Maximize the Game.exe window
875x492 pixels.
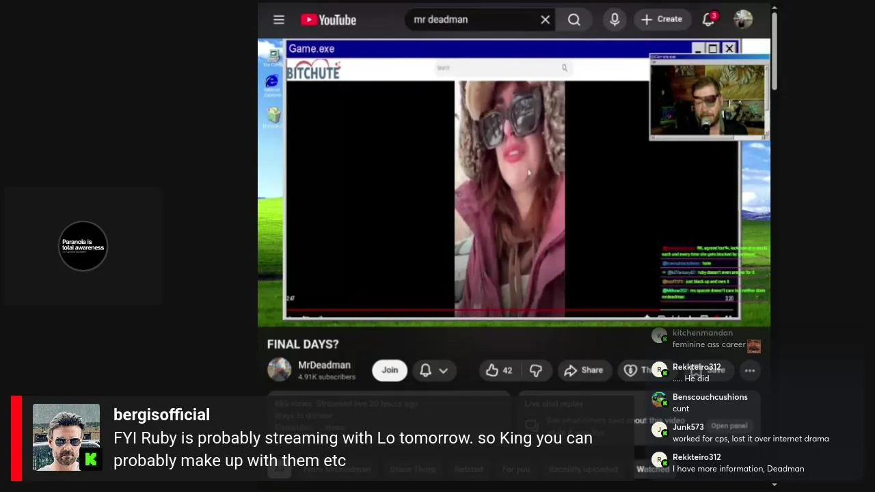tap(713, 49)
